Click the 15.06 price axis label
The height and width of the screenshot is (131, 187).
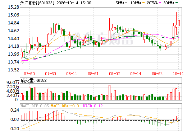(x=14, y=15)
